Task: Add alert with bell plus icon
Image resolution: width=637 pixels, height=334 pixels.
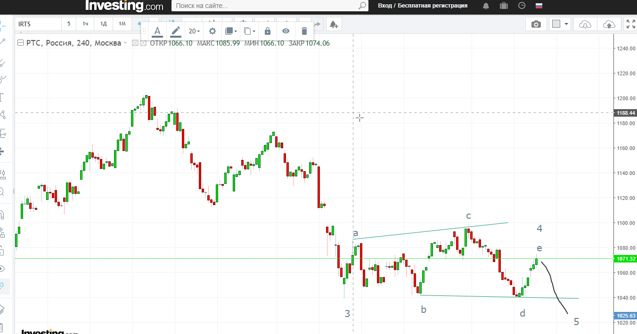Action: [333, 24]
